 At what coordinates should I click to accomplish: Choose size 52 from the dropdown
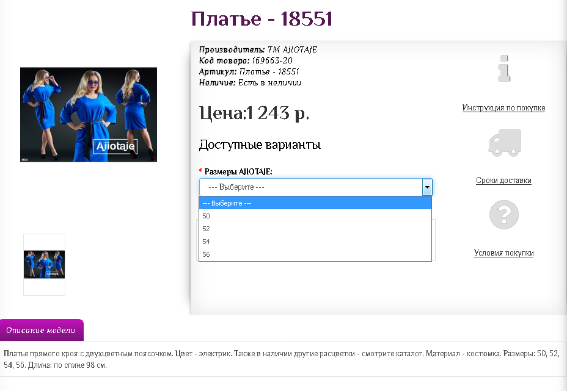click(315, 229)
